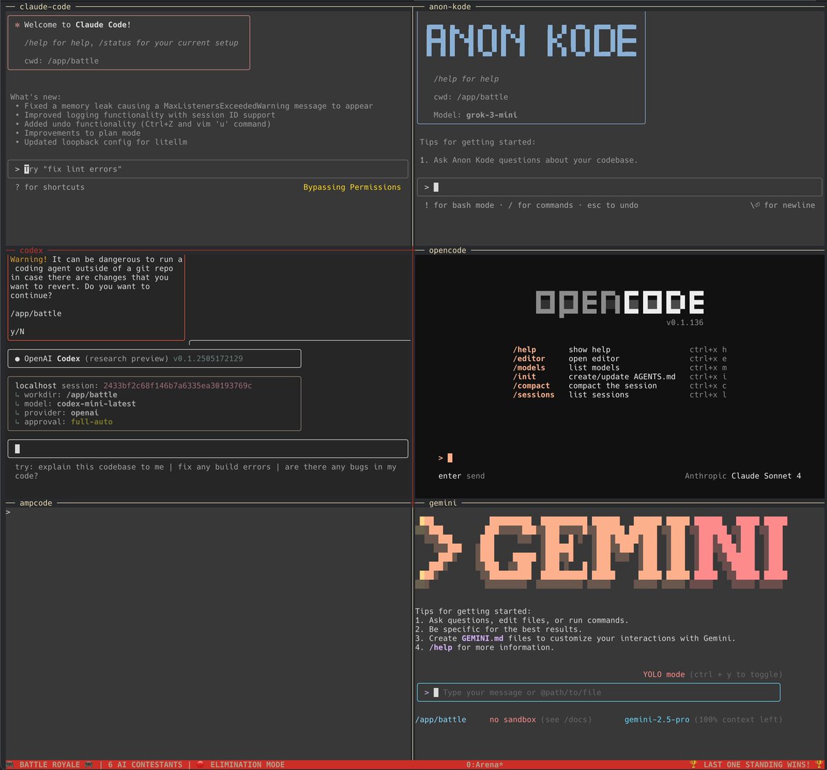Screen dimensions: 827x770
Task: Click the opencode prompt cursor
Action: (x=450, y=458)
